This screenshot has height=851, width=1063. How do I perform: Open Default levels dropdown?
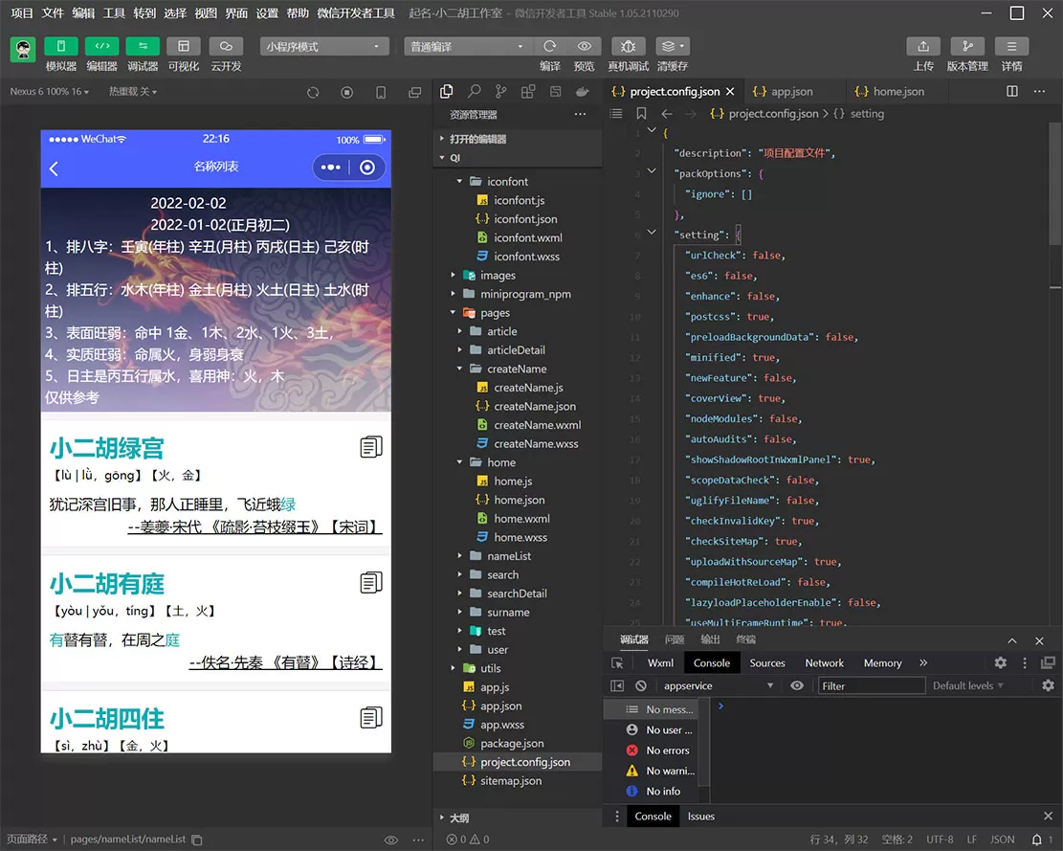[x=968, y=686]
